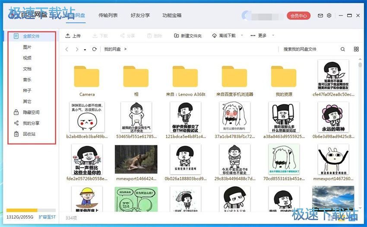The height and width of the screenshot is (227, 367).
Task: Click the 更多 more button
Action: [x=258, y=35]
